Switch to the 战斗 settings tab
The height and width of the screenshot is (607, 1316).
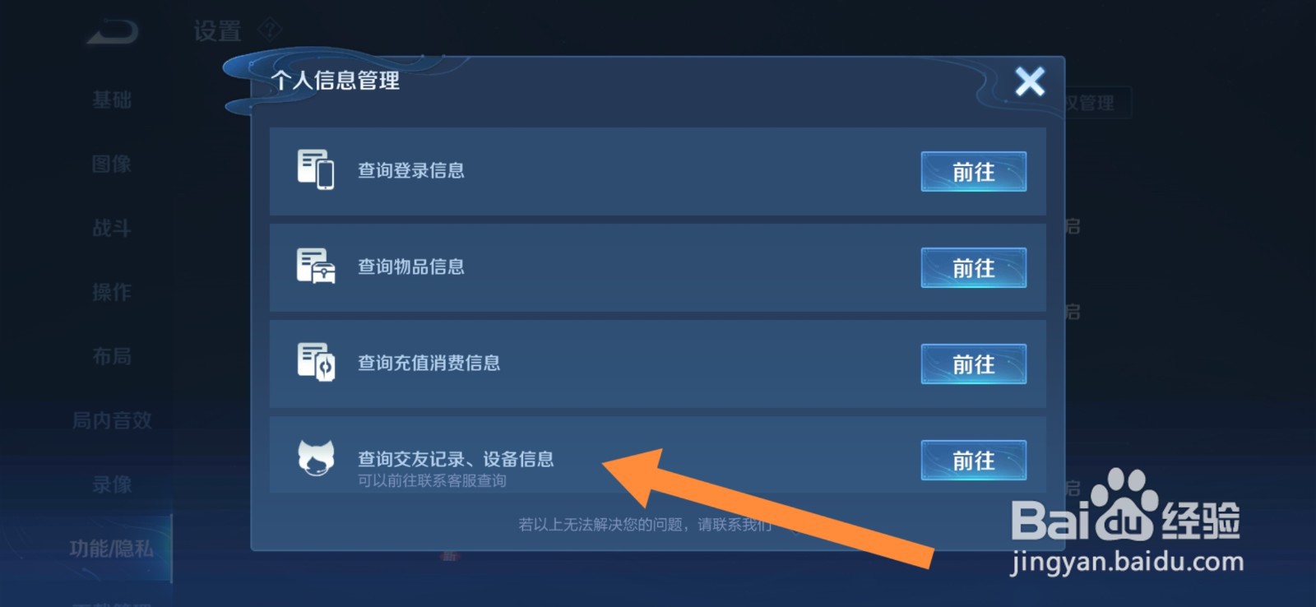tap(112, 228)
